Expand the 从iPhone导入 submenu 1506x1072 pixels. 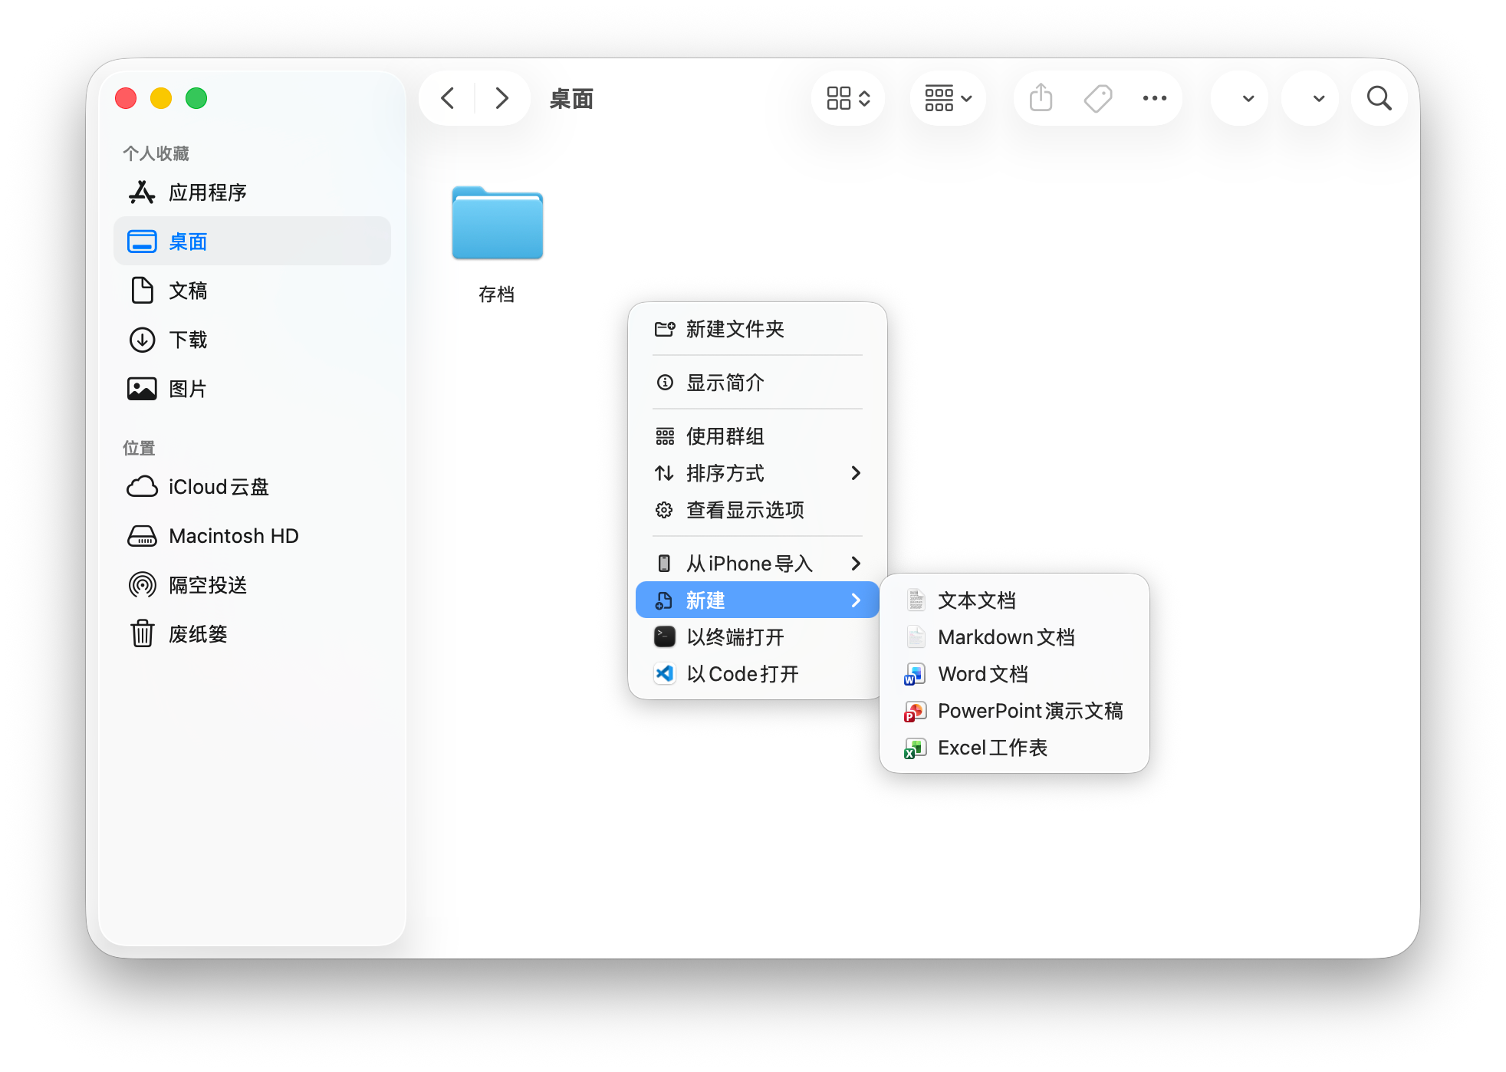click(x=758, y=564)
